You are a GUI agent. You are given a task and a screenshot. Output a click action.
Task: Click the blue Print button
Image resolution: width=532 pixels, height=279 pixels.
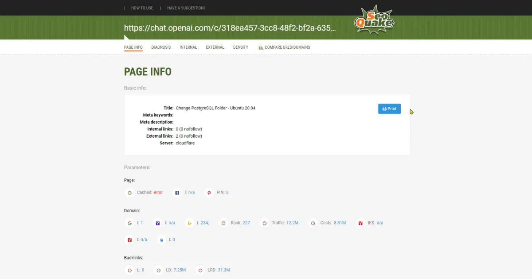[x=389, y=108]
